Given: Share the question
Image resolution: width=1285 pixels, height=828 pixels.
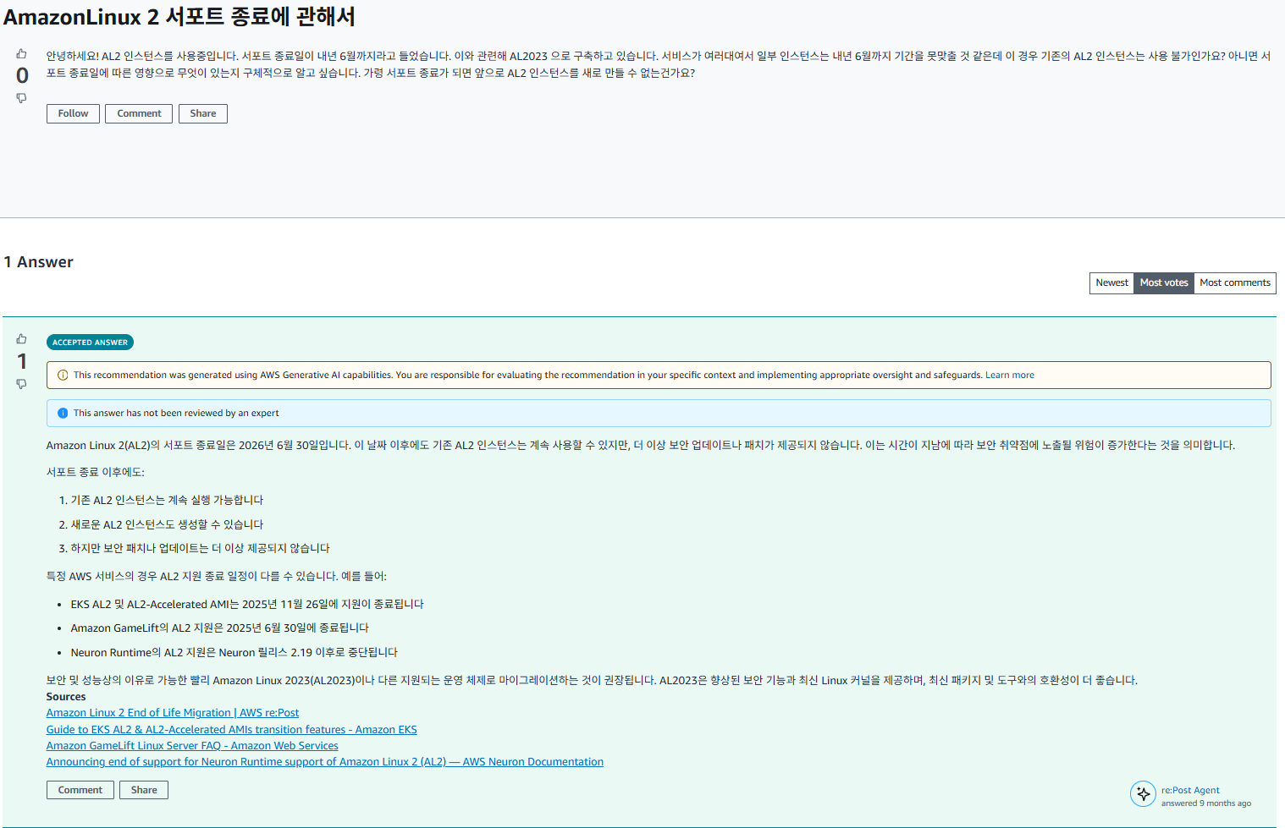Looking at the screenshot, I should [203, 113].
